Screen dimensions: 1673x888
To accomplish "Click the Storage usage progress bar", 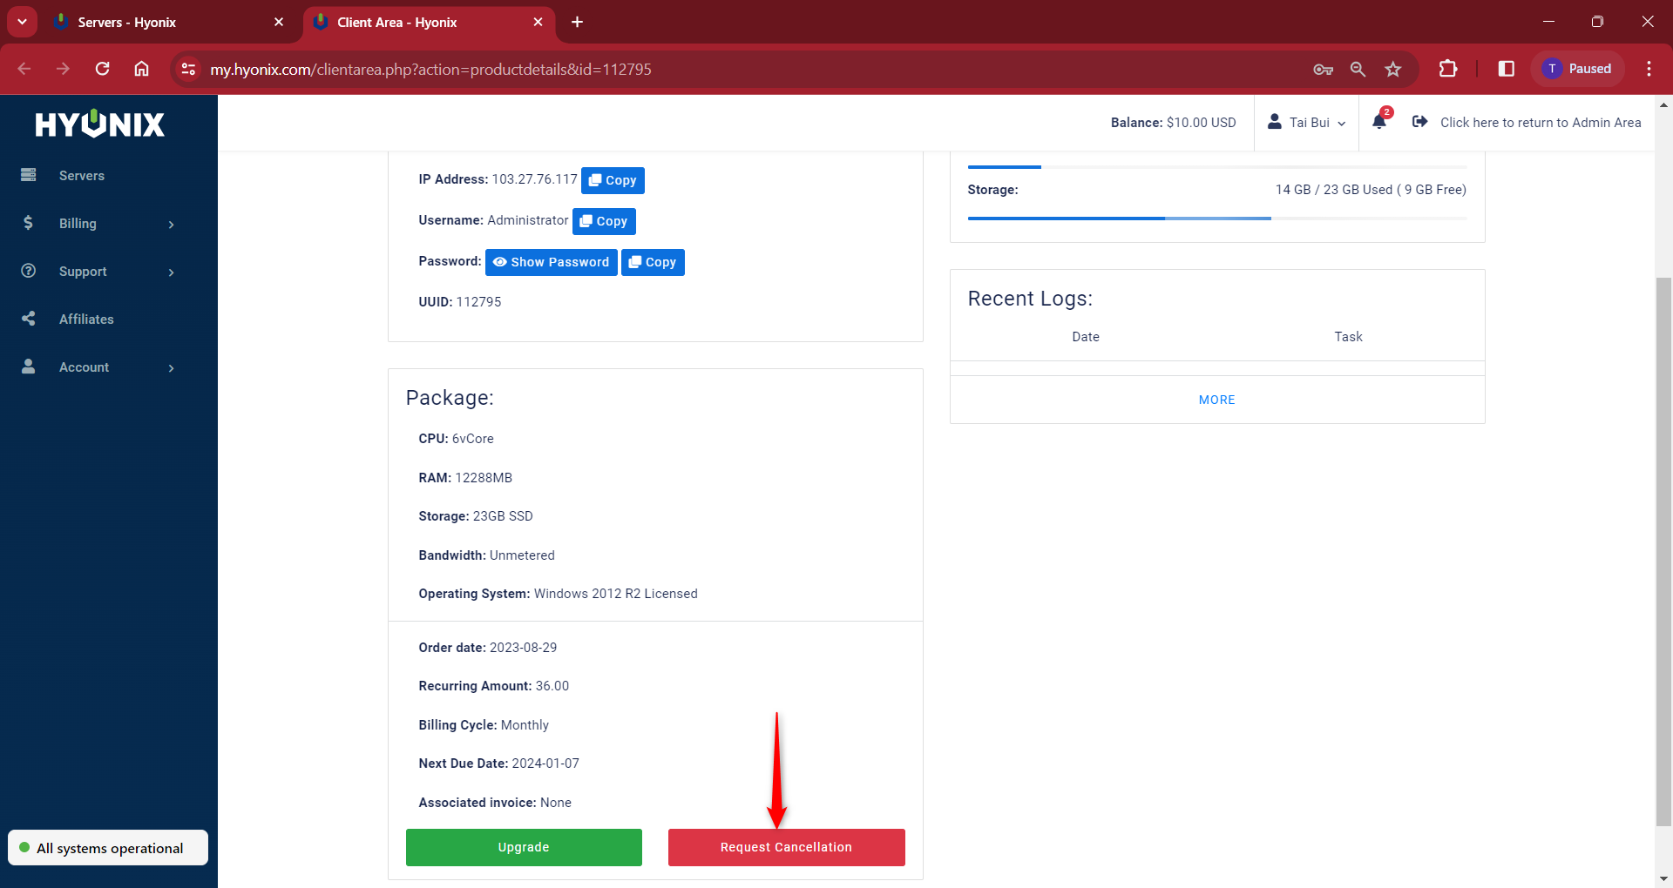I will pos(1216,219).
